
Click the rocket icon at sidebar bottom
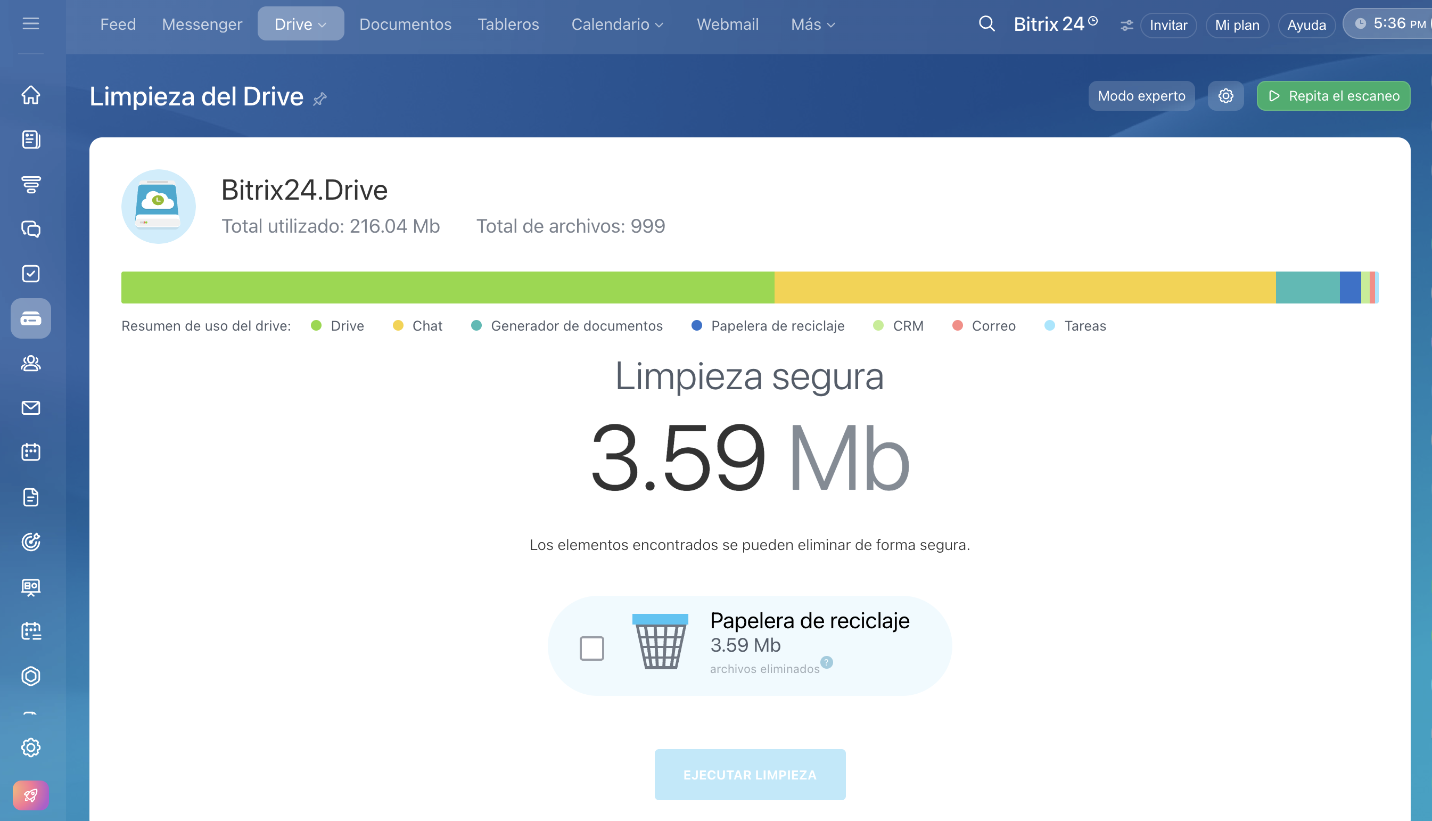pos(30,795)
